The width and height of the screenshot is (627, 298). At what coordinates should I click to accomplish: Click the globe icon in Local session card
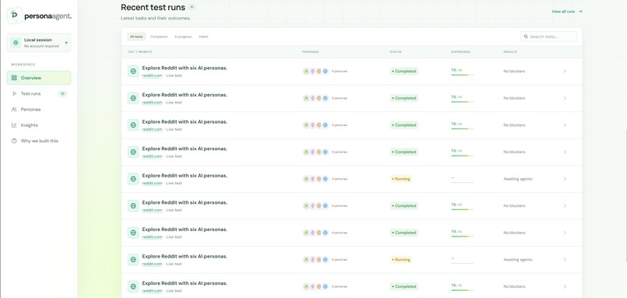pyautogui.click(x=16, y=43)
